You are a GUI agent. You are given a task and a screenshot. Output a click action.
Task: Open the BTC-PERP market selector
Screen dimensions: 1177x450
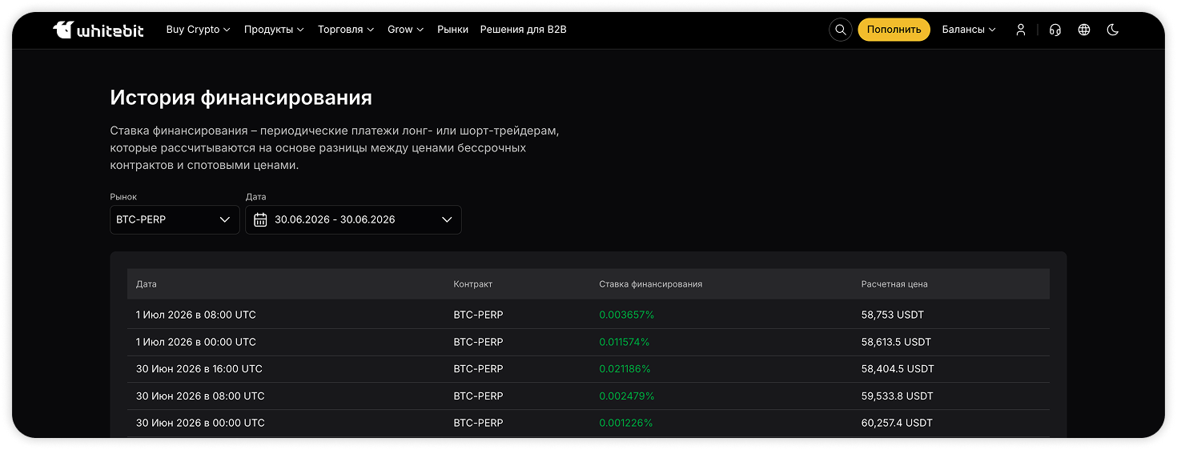pyautogui.click(x=175, y=219)
